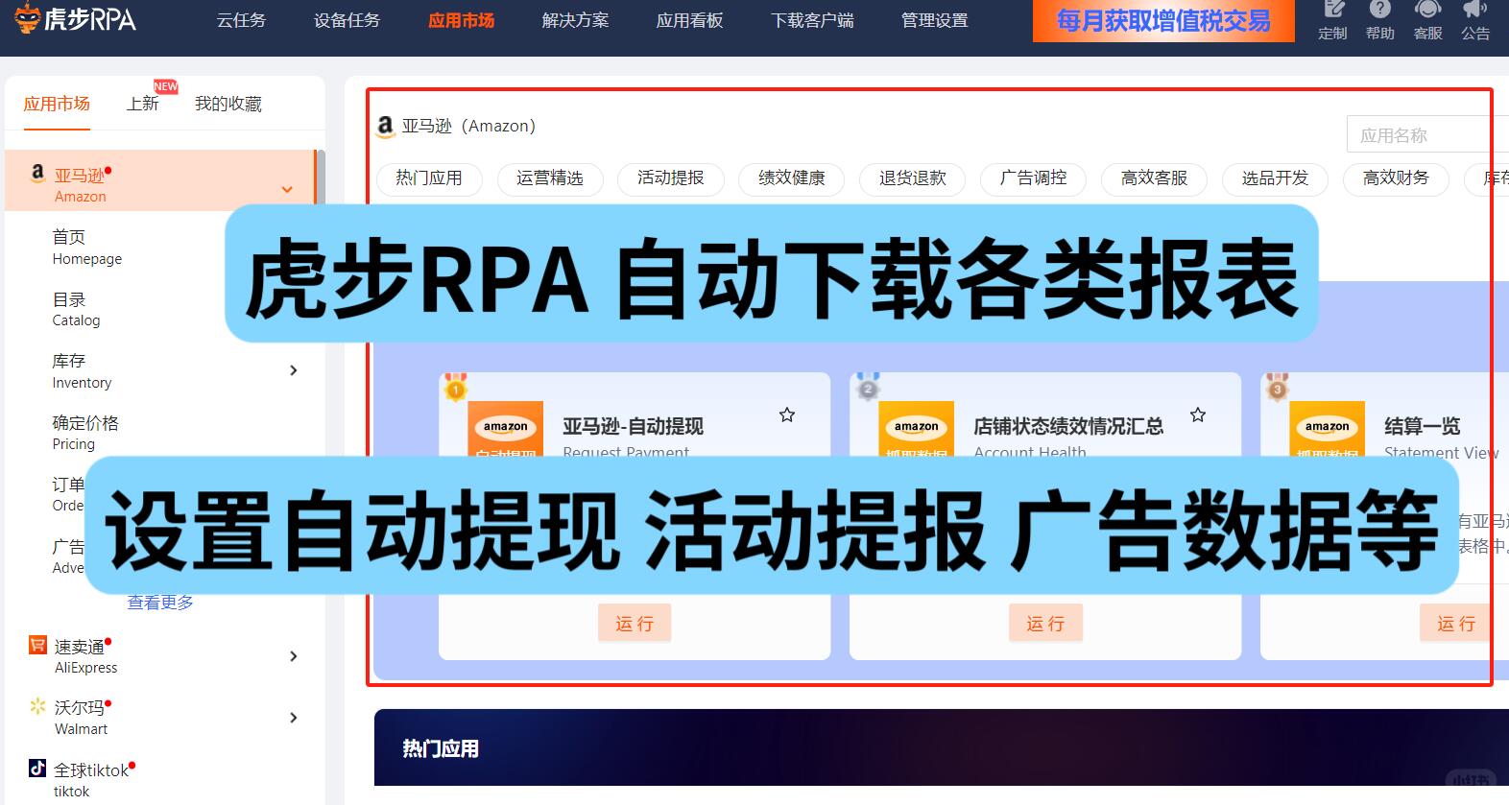
Task: Run the 亚马逊-自动提现 app
Action: coord(635,624)
